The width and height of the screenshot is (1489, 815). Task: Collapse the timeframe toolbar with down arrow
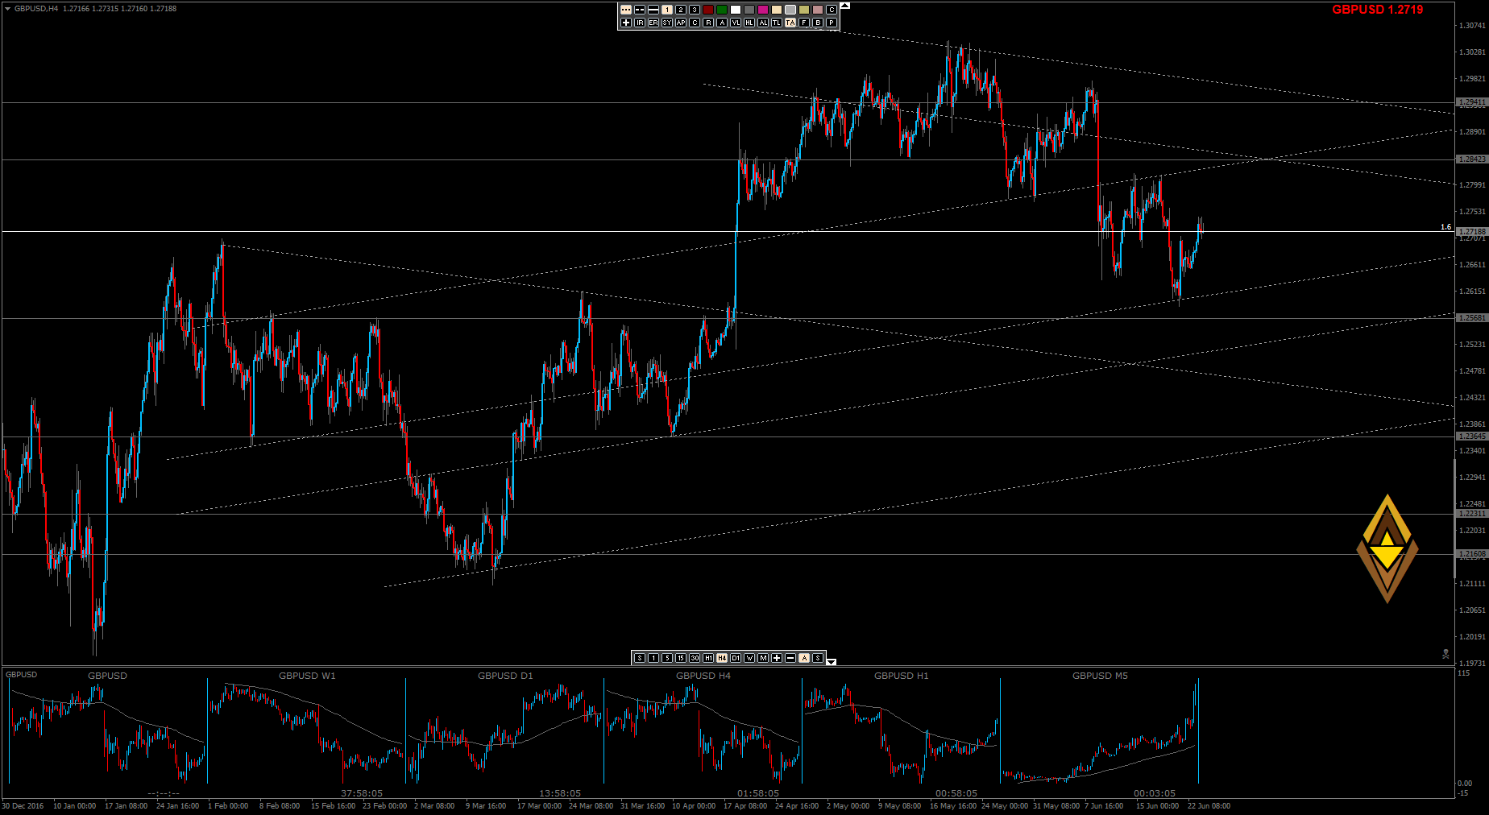click(x=832, y=662)
